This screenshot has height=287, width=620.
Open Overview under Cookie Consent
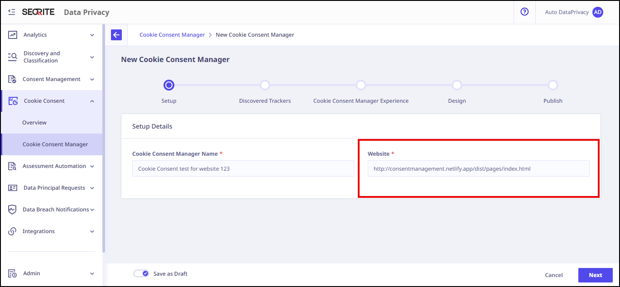point(34,123)
